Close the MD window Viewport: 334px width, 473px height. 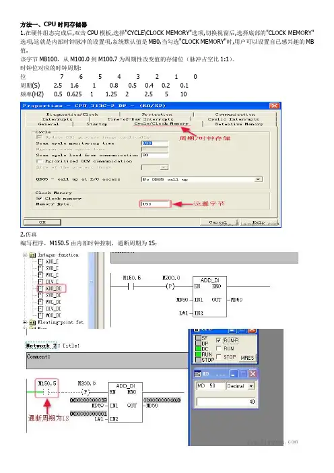click(253, 374)
